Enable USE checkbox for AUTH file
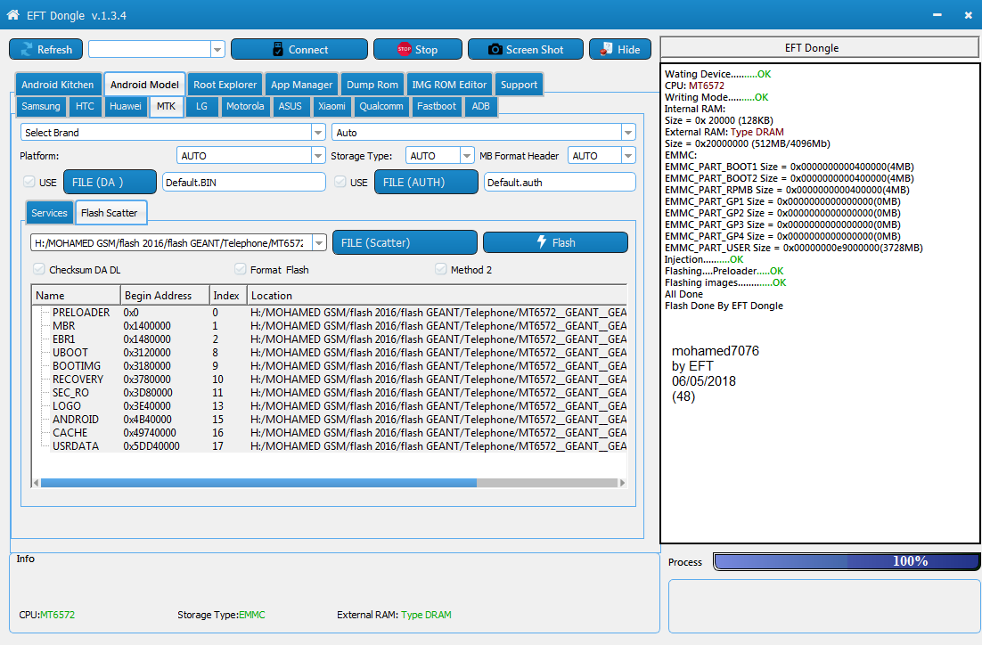This screenshot has height=645, width=982. [340, 182]
